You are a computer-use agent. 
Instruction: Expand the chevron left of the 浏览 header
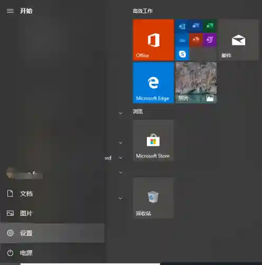(120, 113)
